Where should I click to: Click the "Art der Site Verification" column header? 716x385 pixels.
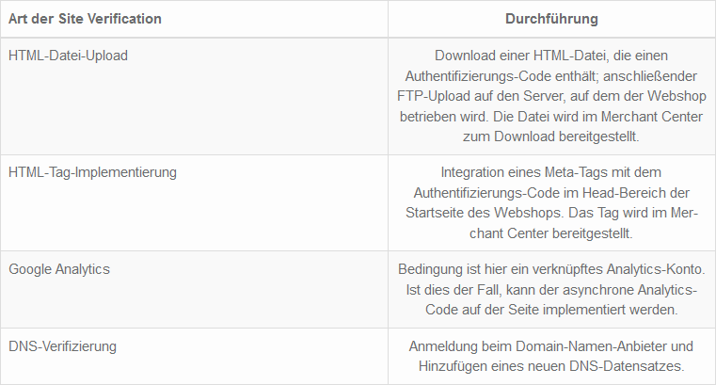coord(85,19)
